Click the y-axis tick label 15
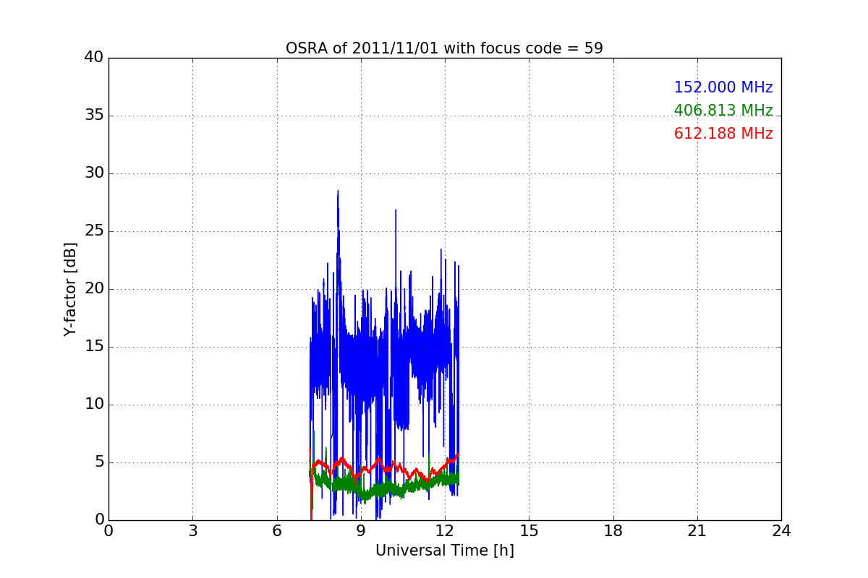The height and width of the screenshot is (578, 868). [x=94, y=347]
